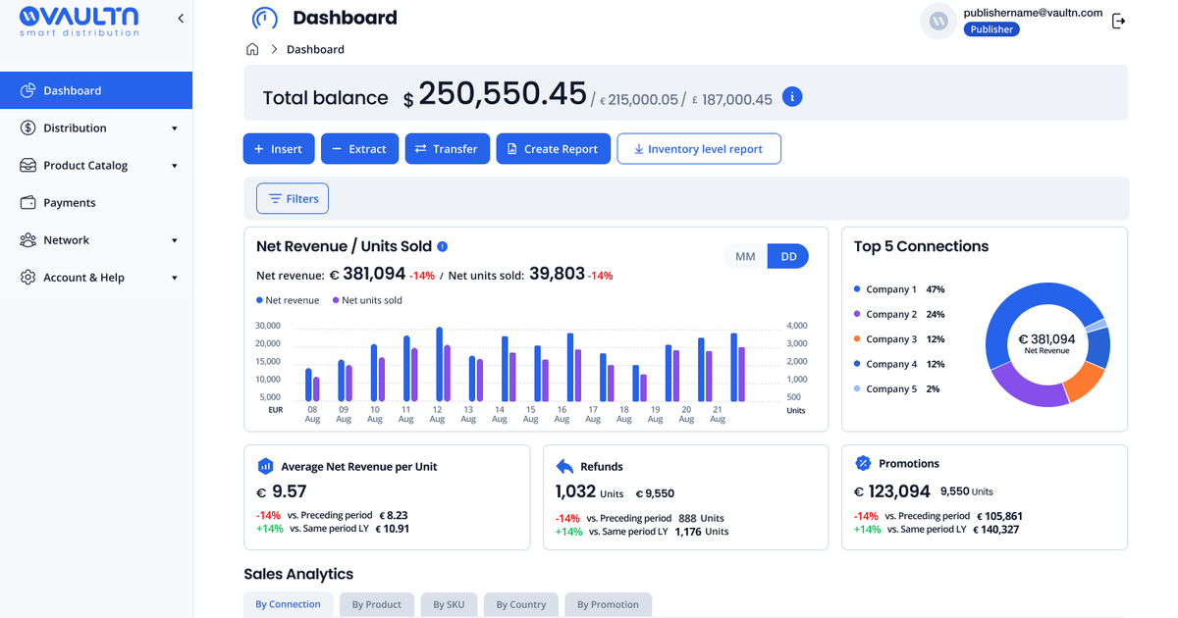Viewport: 1178px width, 618px height.
Task: Click the Promotions badge icon
Action: [863, 463]
